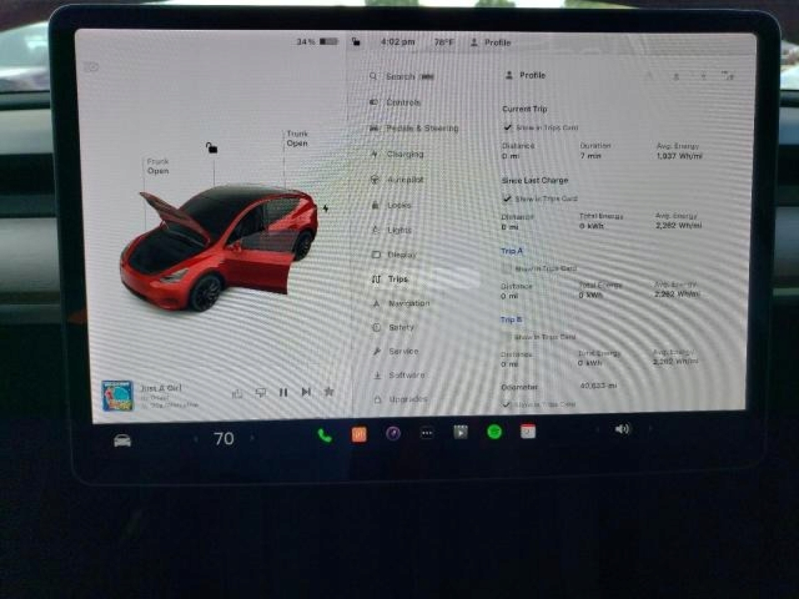Launch the Spotify app
Screen dimensions: 799x599
[x=494, y=432]
